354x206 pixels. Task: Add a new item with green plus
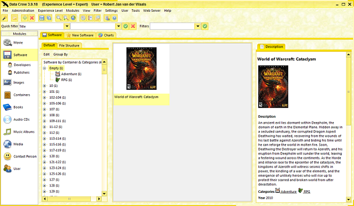25,18
